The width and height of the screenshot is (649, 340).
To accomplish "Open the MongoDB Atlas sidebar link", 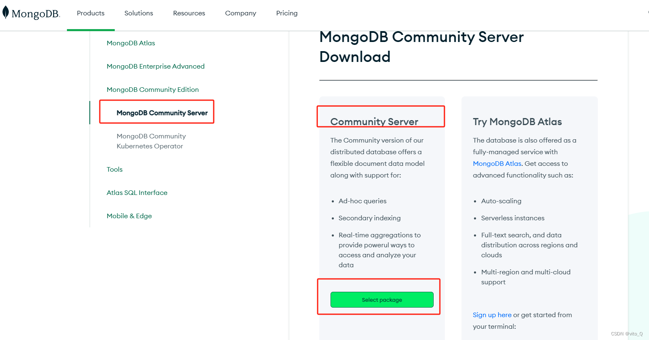I will 131,43.
